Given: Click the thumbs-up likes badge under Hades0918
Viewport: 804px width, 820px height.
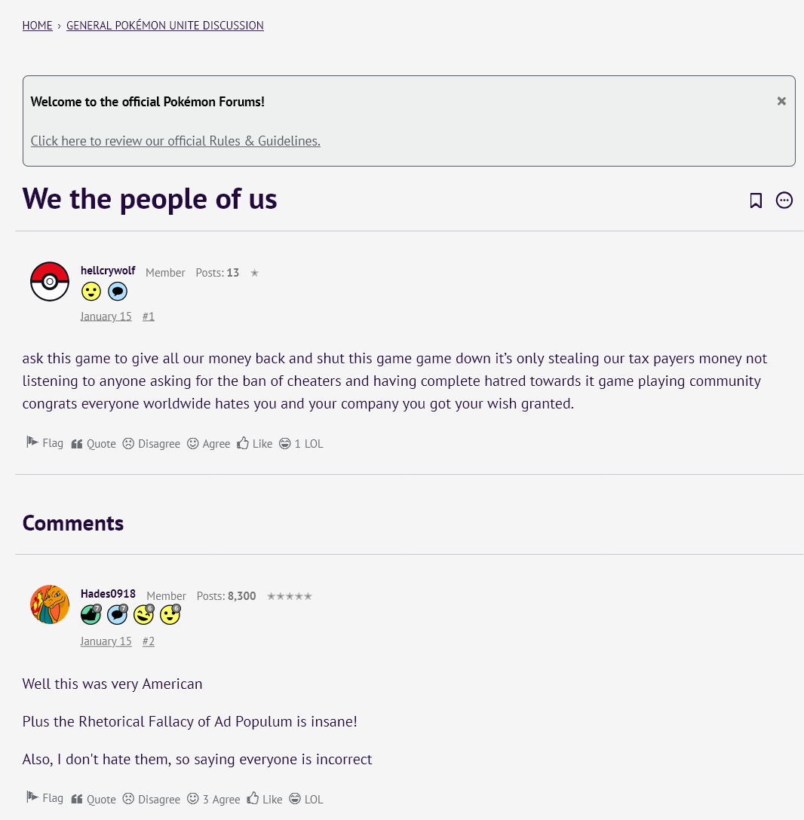Looking at the screenshot, I should [90, 614].
